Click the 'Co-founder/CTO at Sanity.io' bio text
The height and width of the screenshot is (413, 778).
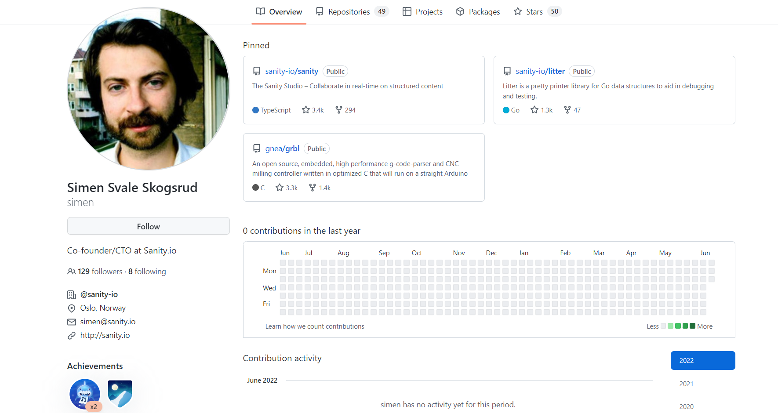(x=122, y=250)
